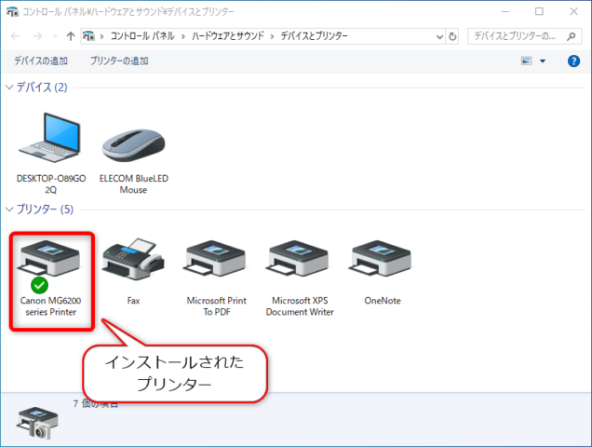Click デバイスの追加 toolbar button
The width and height of the screenshot is (592, 447).
[41, 61]
